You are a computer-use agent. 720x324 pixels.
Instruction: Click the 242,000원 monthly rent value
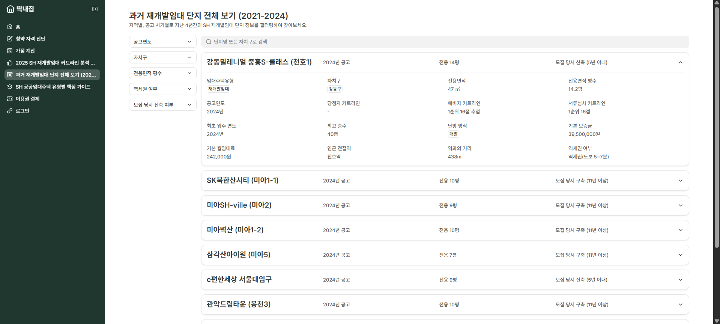219,157
